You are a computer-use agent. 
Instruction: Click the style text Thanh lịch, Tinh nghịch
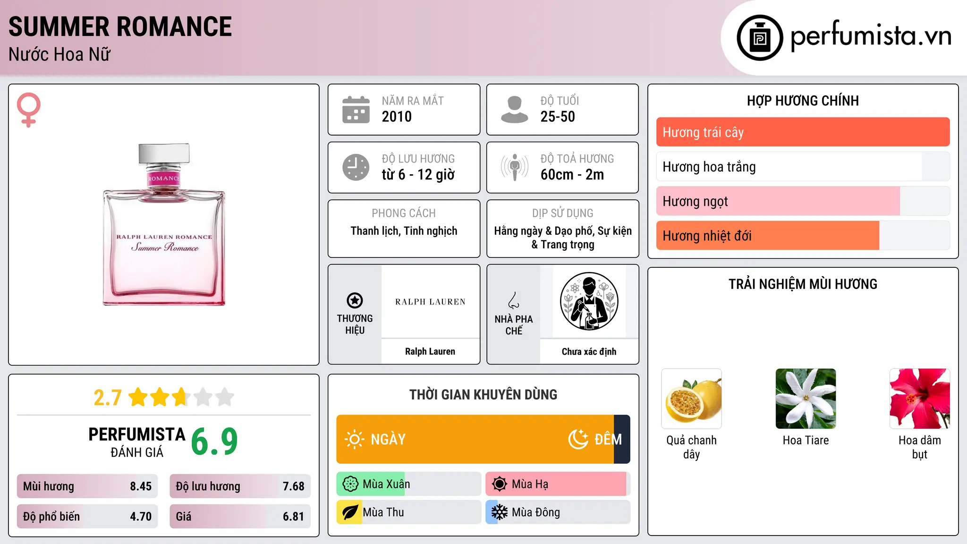[x=404, y=231]
